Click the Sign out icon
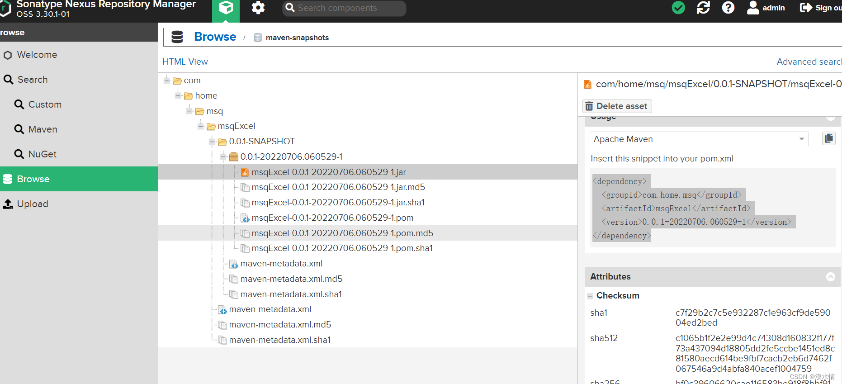 (806, 8)
